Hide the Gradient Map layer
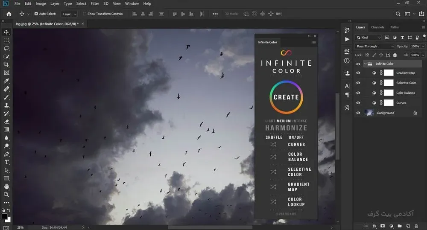This screenshot has width=427, height=230. [x=358, y=73]
